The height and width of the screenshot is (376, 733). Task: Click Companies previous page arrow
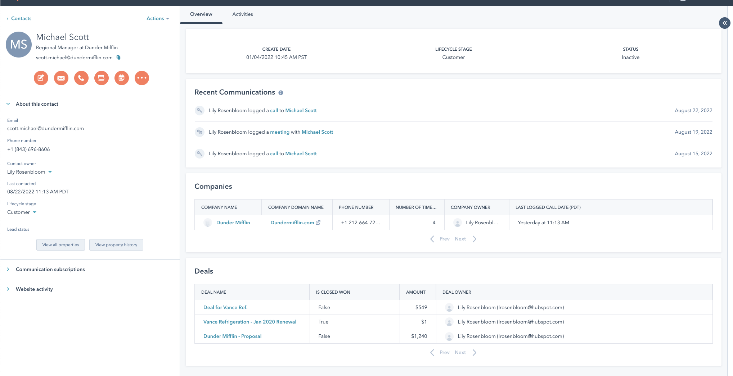[432, 239]
